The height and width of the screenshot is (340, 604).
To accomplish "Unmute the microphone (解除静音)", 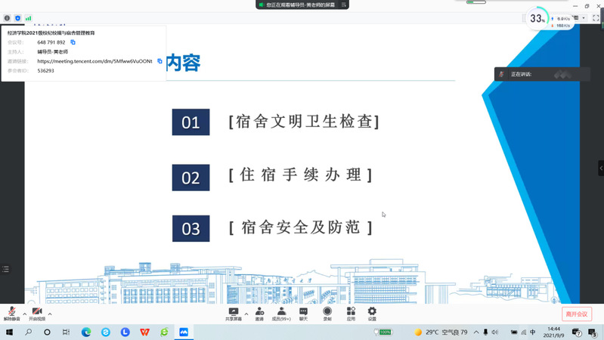I will pos(11,314).
